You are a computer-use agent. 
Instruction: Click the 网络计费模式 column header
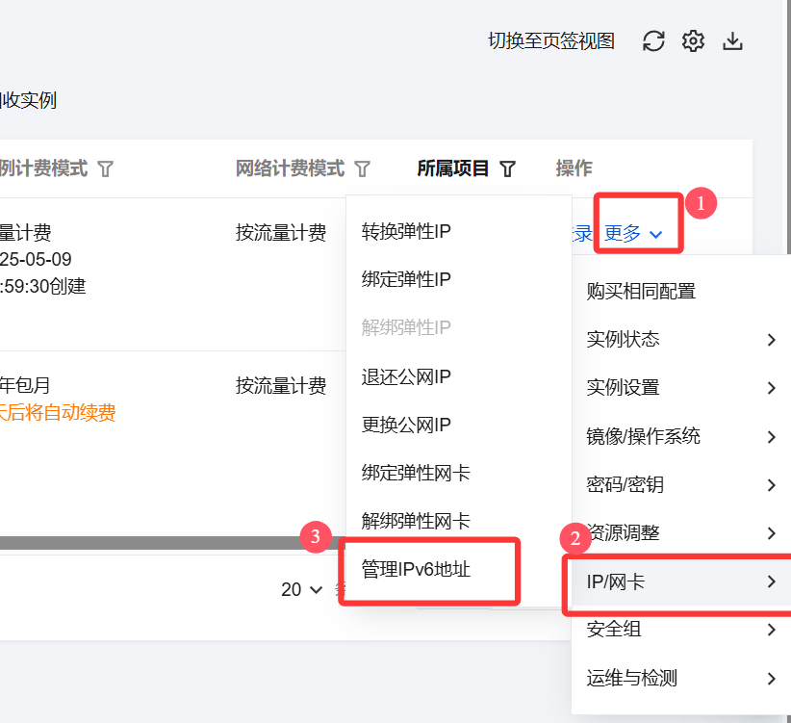coord(290,168)
